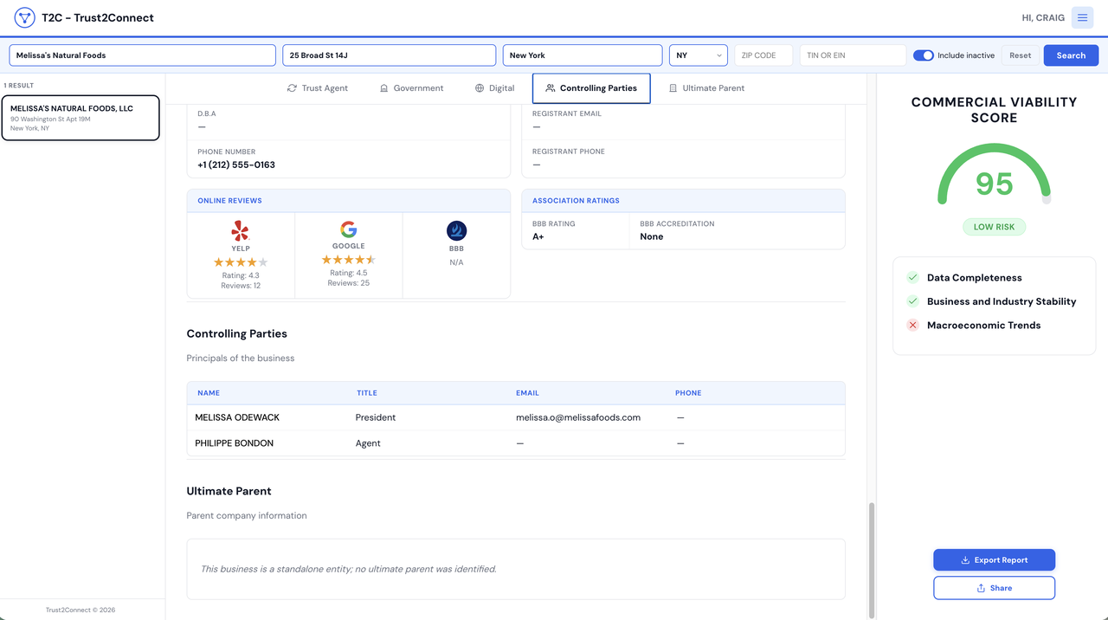The height and width of the screenshot is (620, 1108).
Task: Open the NY state dropdown
Action: pos(699,55)
